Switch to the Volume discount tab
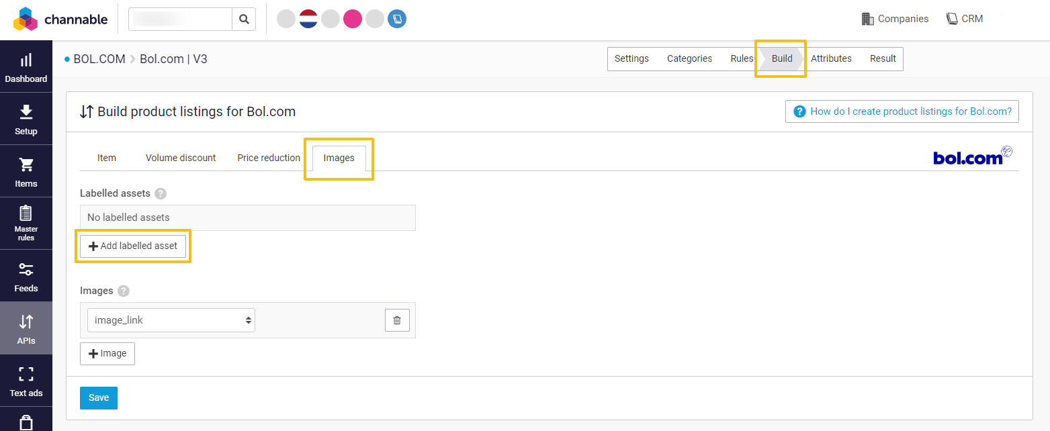This screenshot has width=1050, height=431. (x=181, y=158)
